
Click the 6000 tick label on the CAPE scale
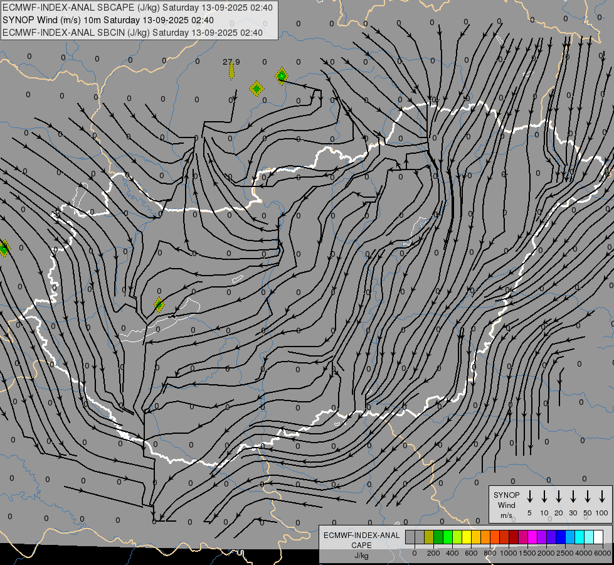(603, 553)
